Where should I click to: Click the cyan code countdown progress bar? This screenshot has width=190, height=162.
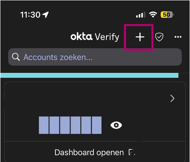click(89, 75)
